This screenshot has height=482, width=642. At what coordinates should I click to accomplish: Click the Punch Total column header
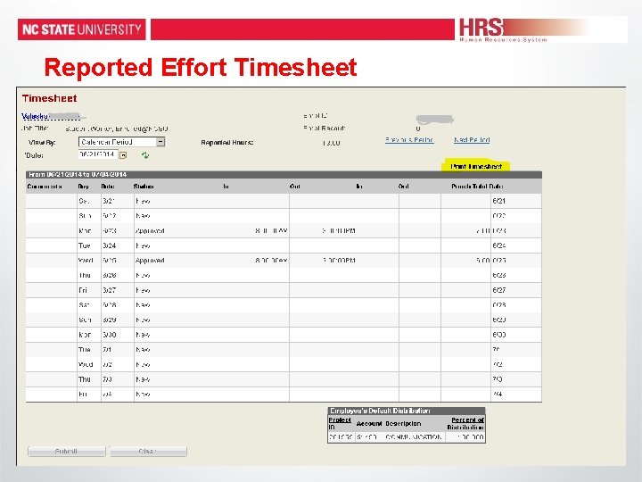point(469,186)
